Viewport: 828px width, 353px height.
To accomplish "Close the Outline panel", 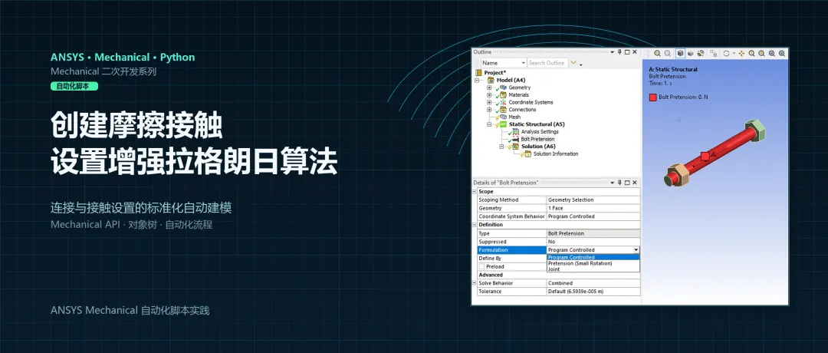I will pyautogui.click(x=634, y=51).
